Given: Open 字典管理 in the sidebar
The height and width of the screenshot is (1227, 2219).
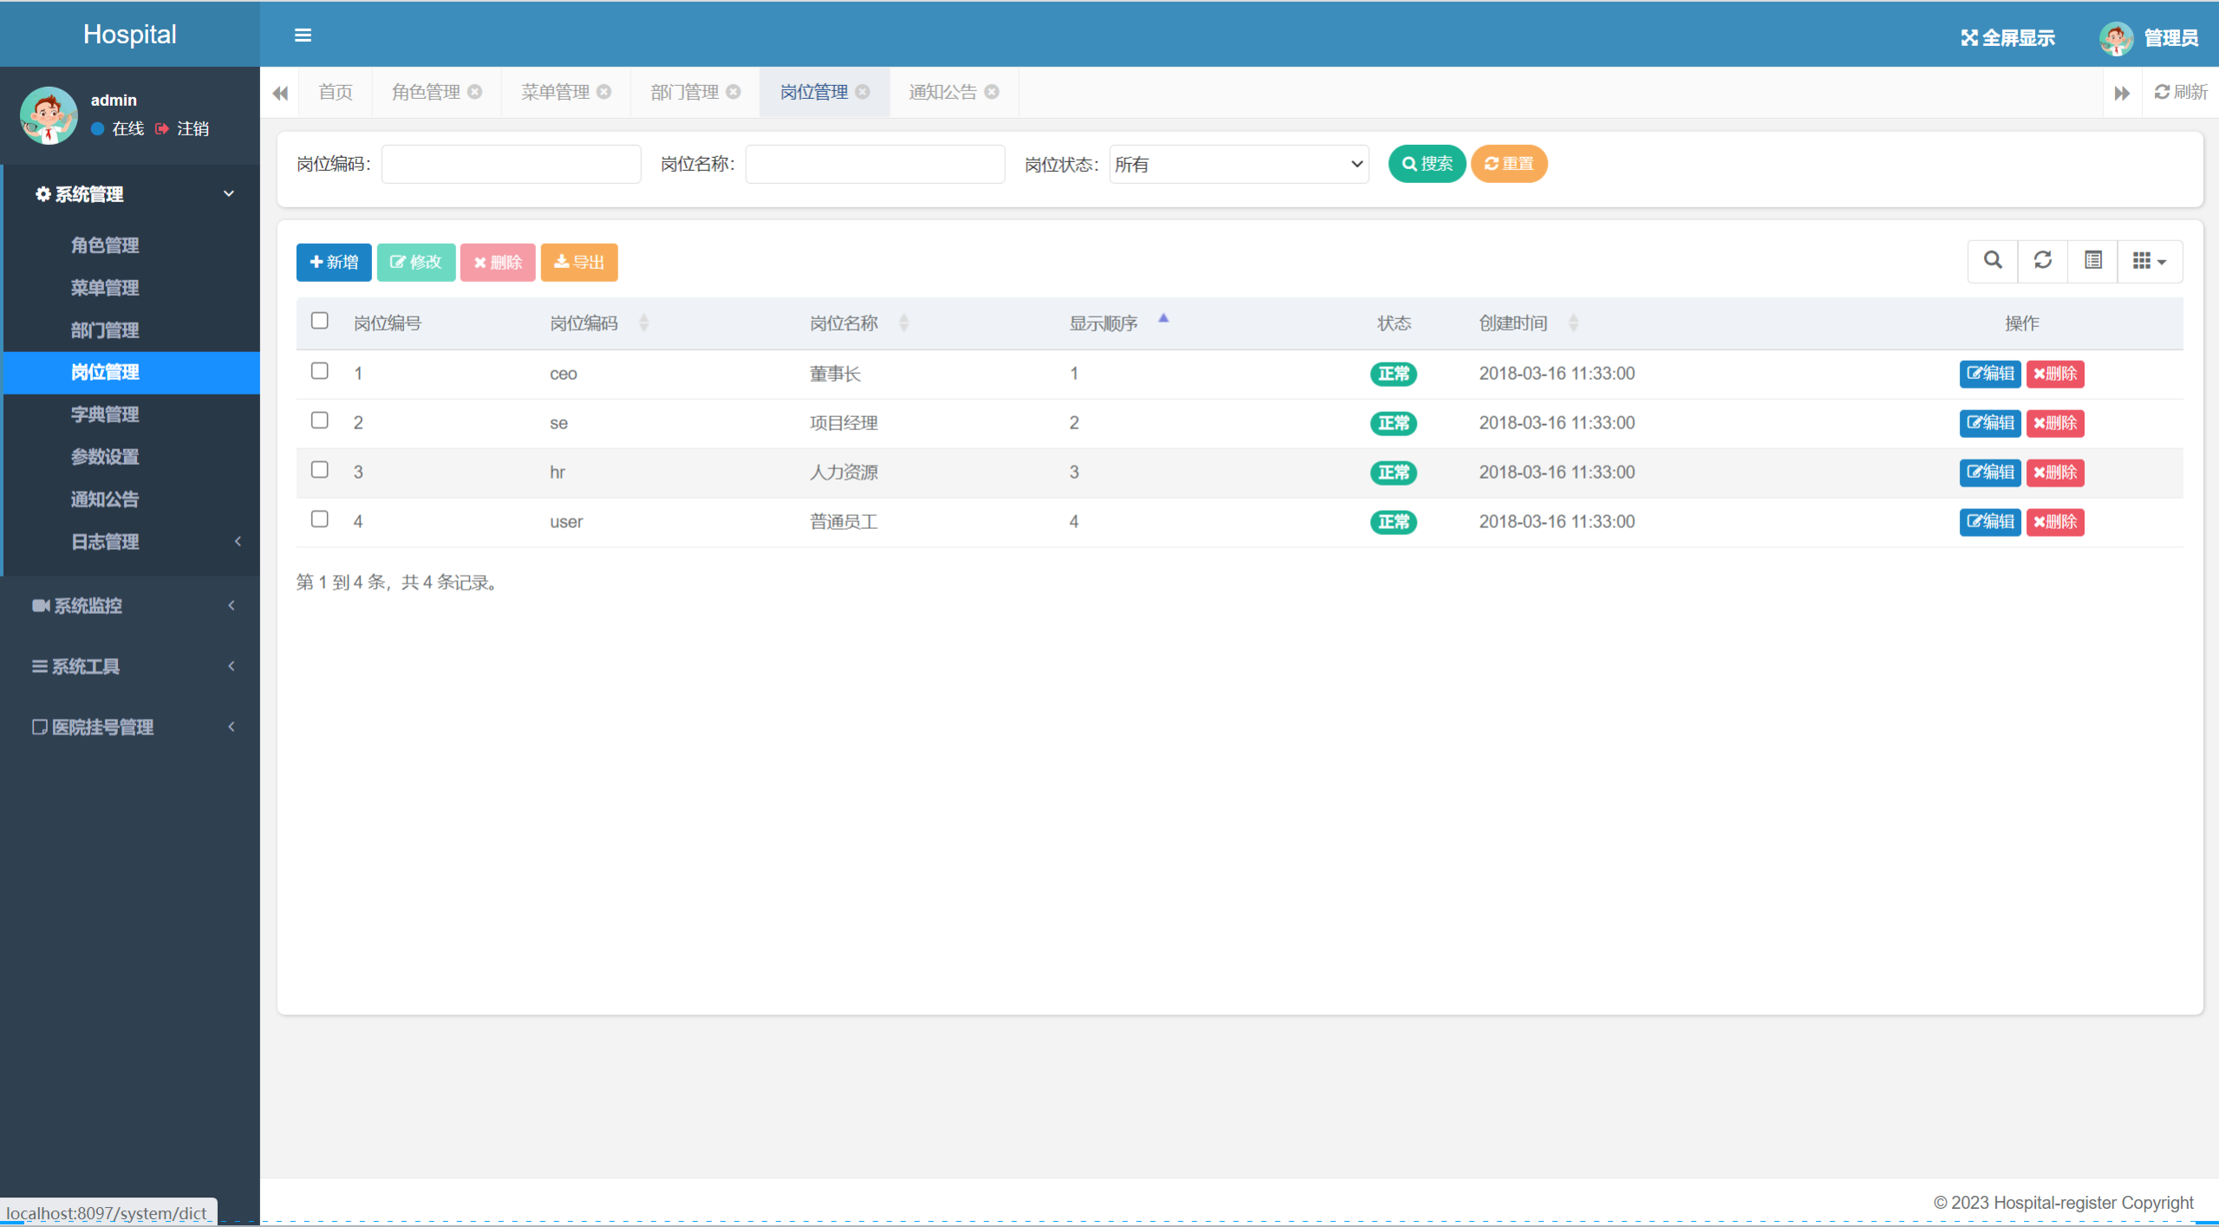Looking at the screenshot, I should pos(105,414).
